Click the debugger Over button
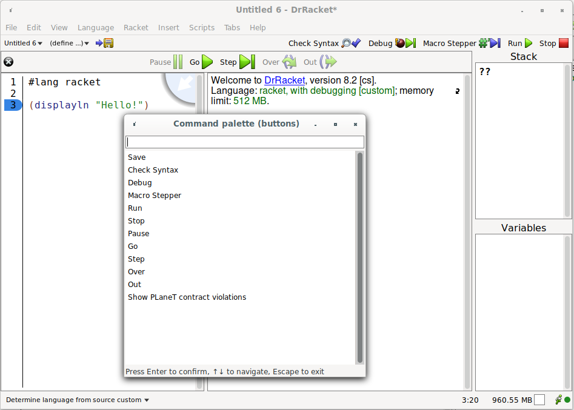Image resolution: width=574 pixels, height=410 pixels. (x=279, y=62)
